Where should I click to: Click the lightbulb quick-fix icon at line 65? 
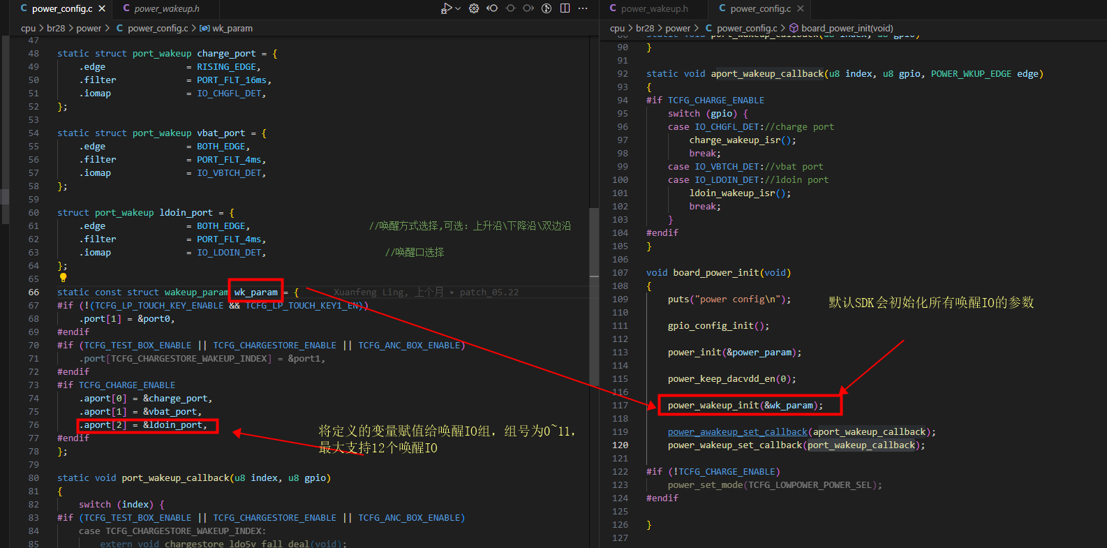63,278
